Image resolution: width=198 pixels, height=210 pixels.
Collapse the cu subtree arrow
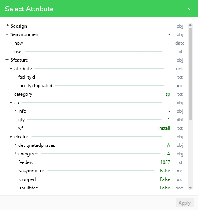pyautogui.click(x=11, y=103)
